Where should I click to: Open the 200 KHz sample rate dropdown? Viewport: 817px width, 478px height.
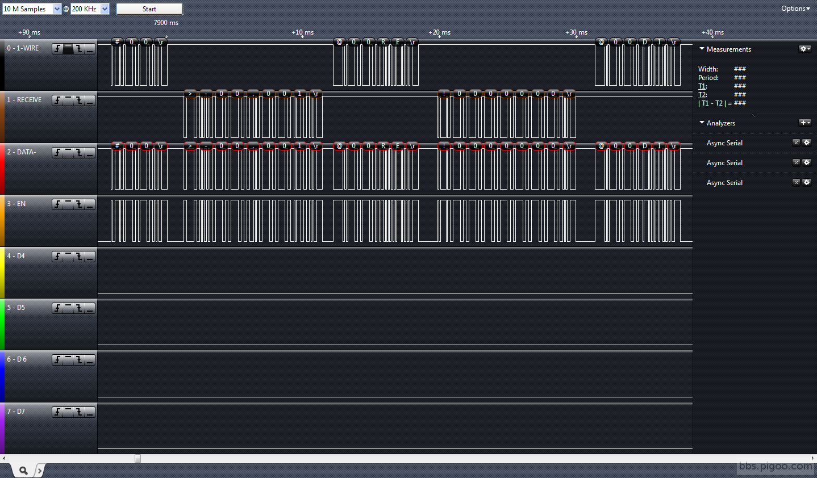point(90,9)
